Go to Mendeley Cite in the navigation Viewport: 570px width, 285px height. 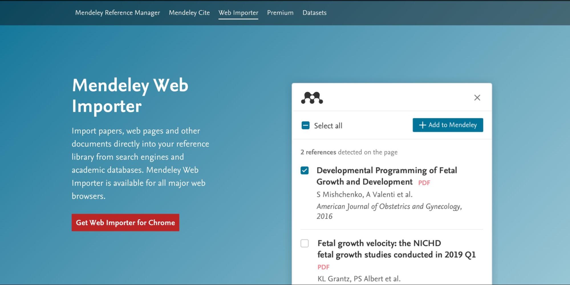189,13
